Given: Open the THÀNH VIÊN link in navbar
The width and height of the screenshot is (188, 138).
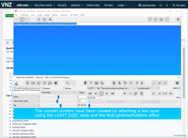Looking at the screenshot, I should pyautogui.click(x=92, y=5).
